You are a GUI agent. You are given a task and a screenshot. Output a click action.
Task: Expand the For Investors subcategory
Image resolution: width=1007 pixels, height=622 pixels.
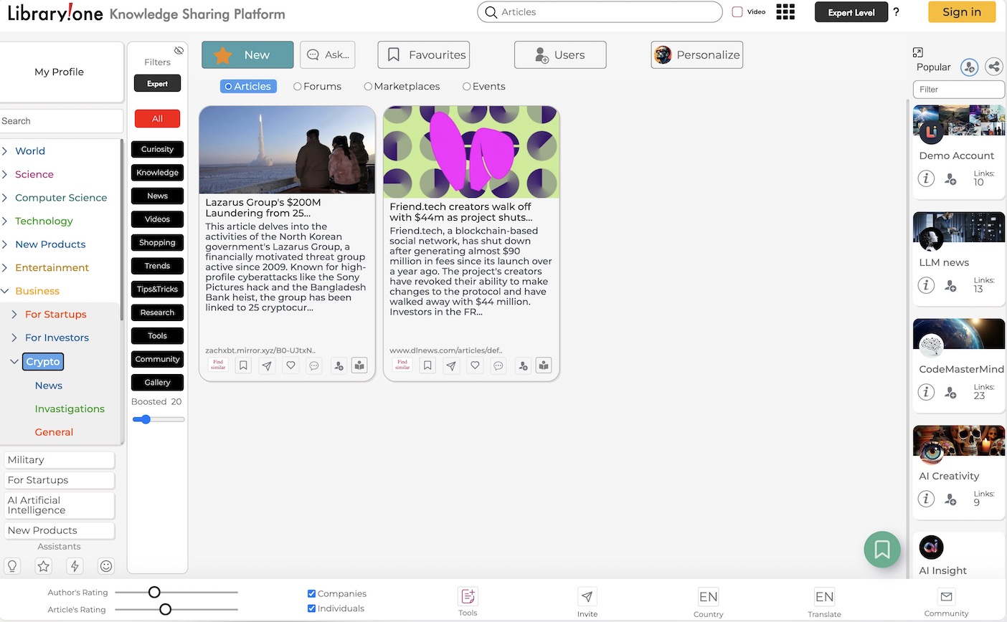click(x=14, y=338)
